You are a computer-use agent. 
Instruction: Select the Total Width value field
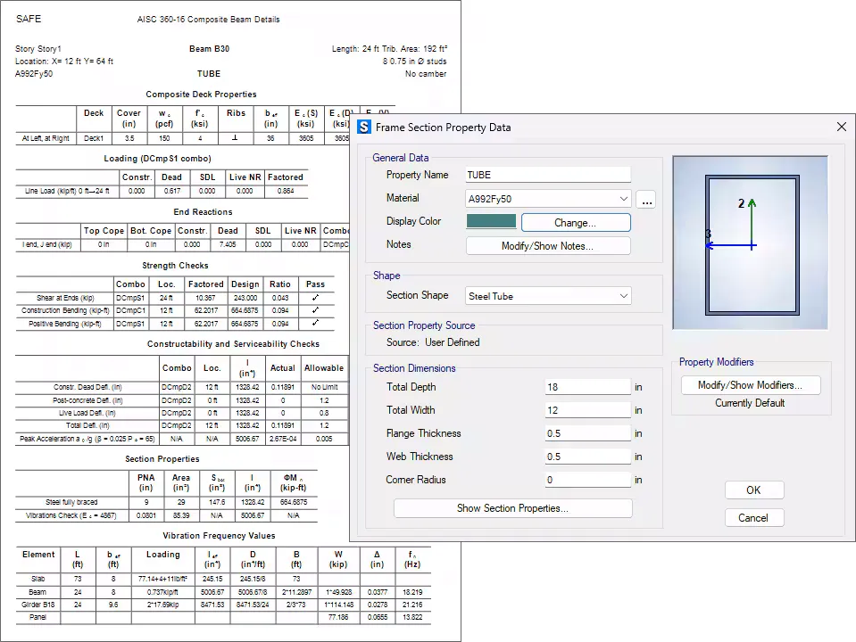[587, 410]
